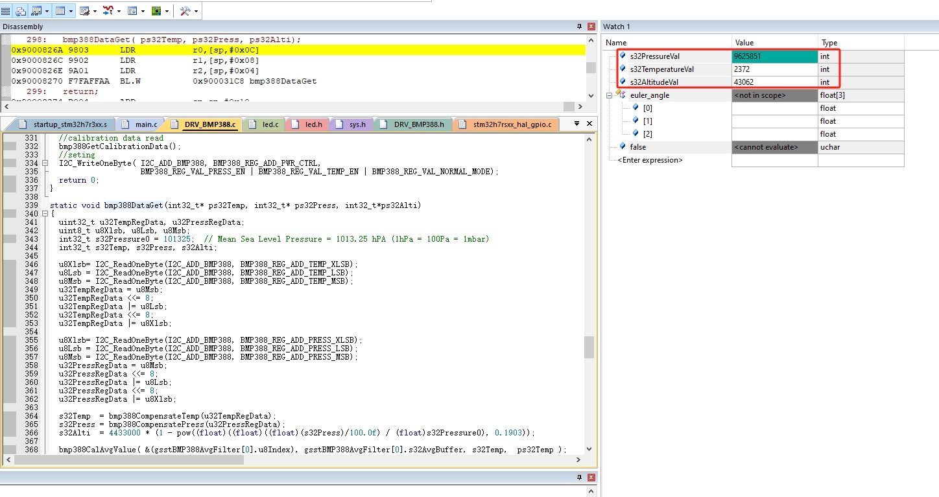Select the s32PressureVal value 9625851
The image size is (939, 497).
tap(775, 56)
